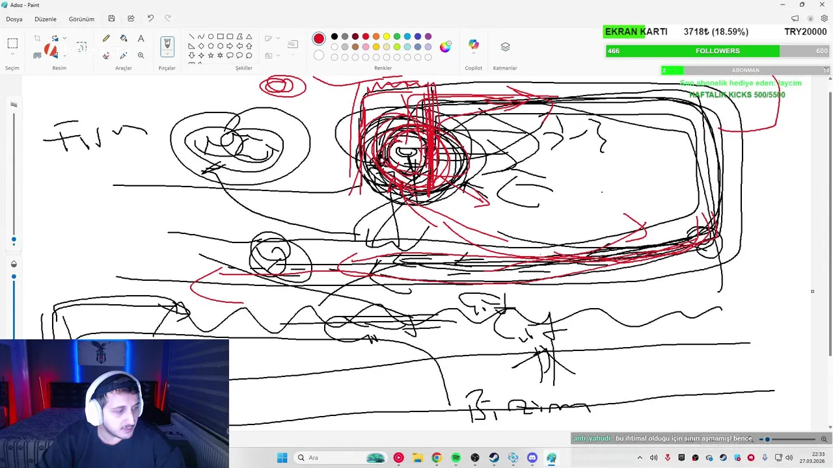Choose the Triangle shape
Viewport: 833px width, 468px height.
click(x=249, y=36)
